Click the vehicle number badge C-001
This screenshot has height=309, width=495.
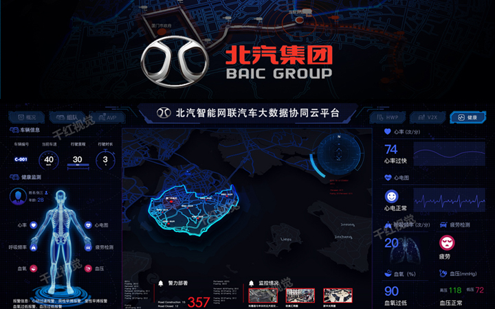coord(21,159)
